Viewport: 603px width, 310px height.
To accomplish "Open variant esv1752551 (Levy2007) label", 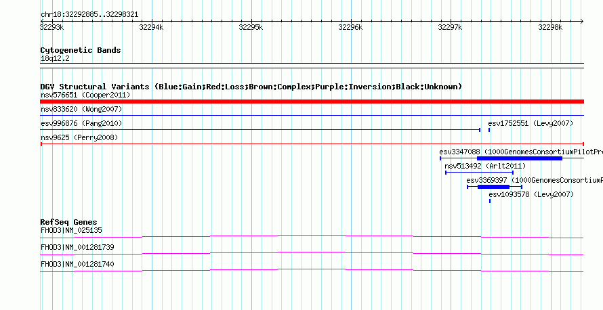I will click(531, 123).
